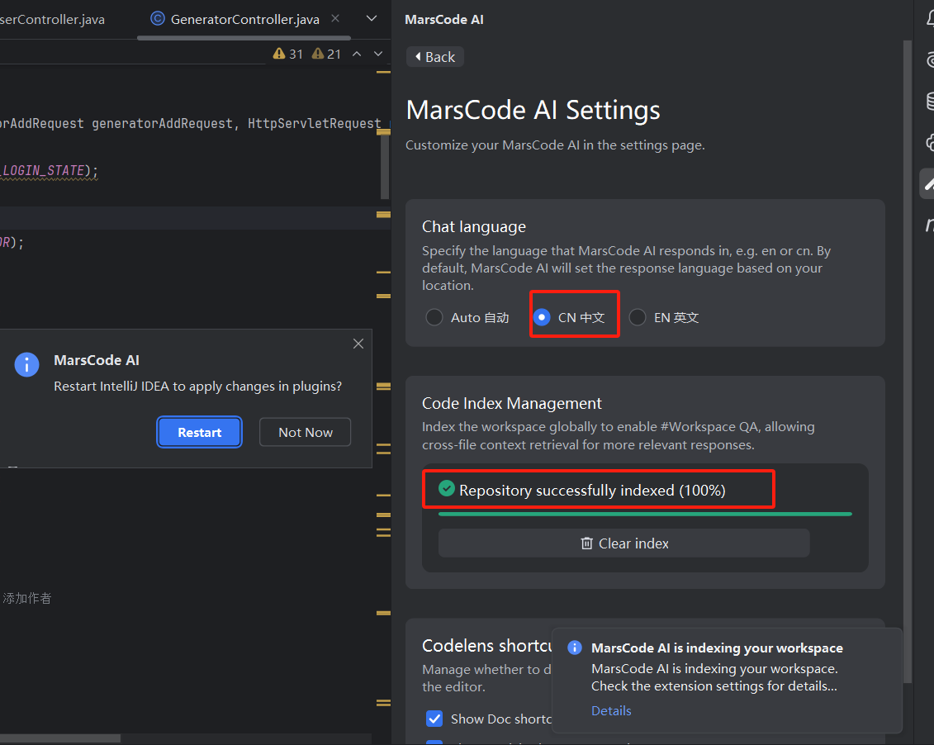934x745 pixels.
Task: Toggle the Show Doc shortcut checkbox
Action: click(x=434, y=719)
